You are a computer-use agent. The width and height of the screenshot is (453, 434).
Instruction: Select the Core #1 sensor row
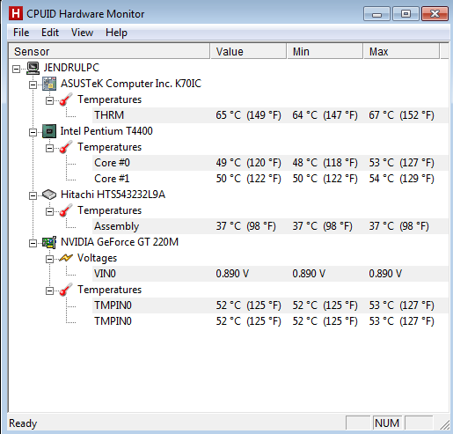pyautogui.click(x=270, y=179)
